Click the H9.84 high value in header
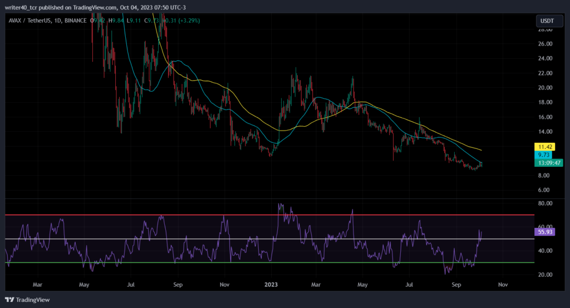This screenshot has height=308, width=570. [x=116, y=21]
